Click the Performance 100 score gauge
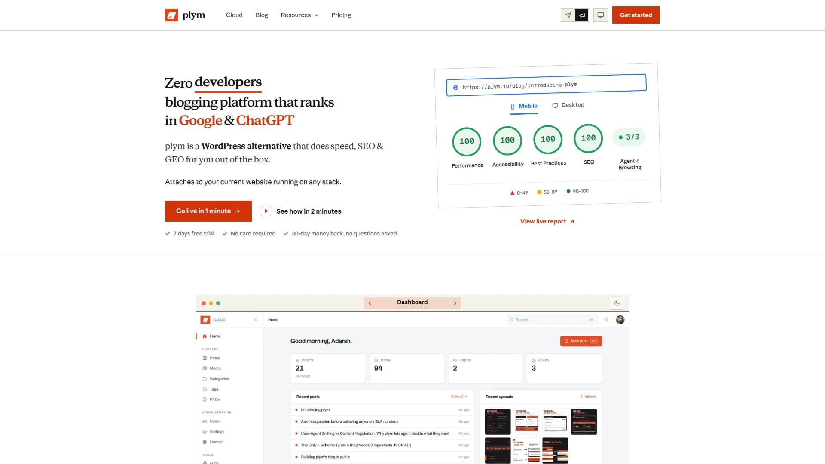825x464 pixels. pyautogui.click(x=467, y=141)
